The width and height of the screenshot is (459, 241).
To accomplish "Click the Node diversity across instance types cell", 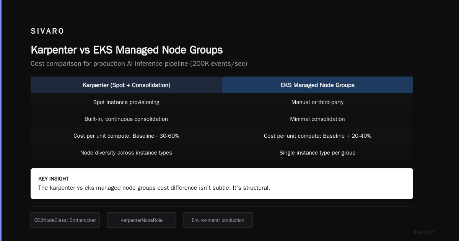I will pos(126,153).
